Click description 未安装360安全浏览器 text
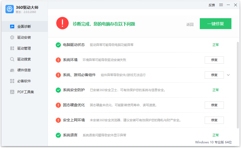This screenshot has height=148, width=241. [136, 120]
